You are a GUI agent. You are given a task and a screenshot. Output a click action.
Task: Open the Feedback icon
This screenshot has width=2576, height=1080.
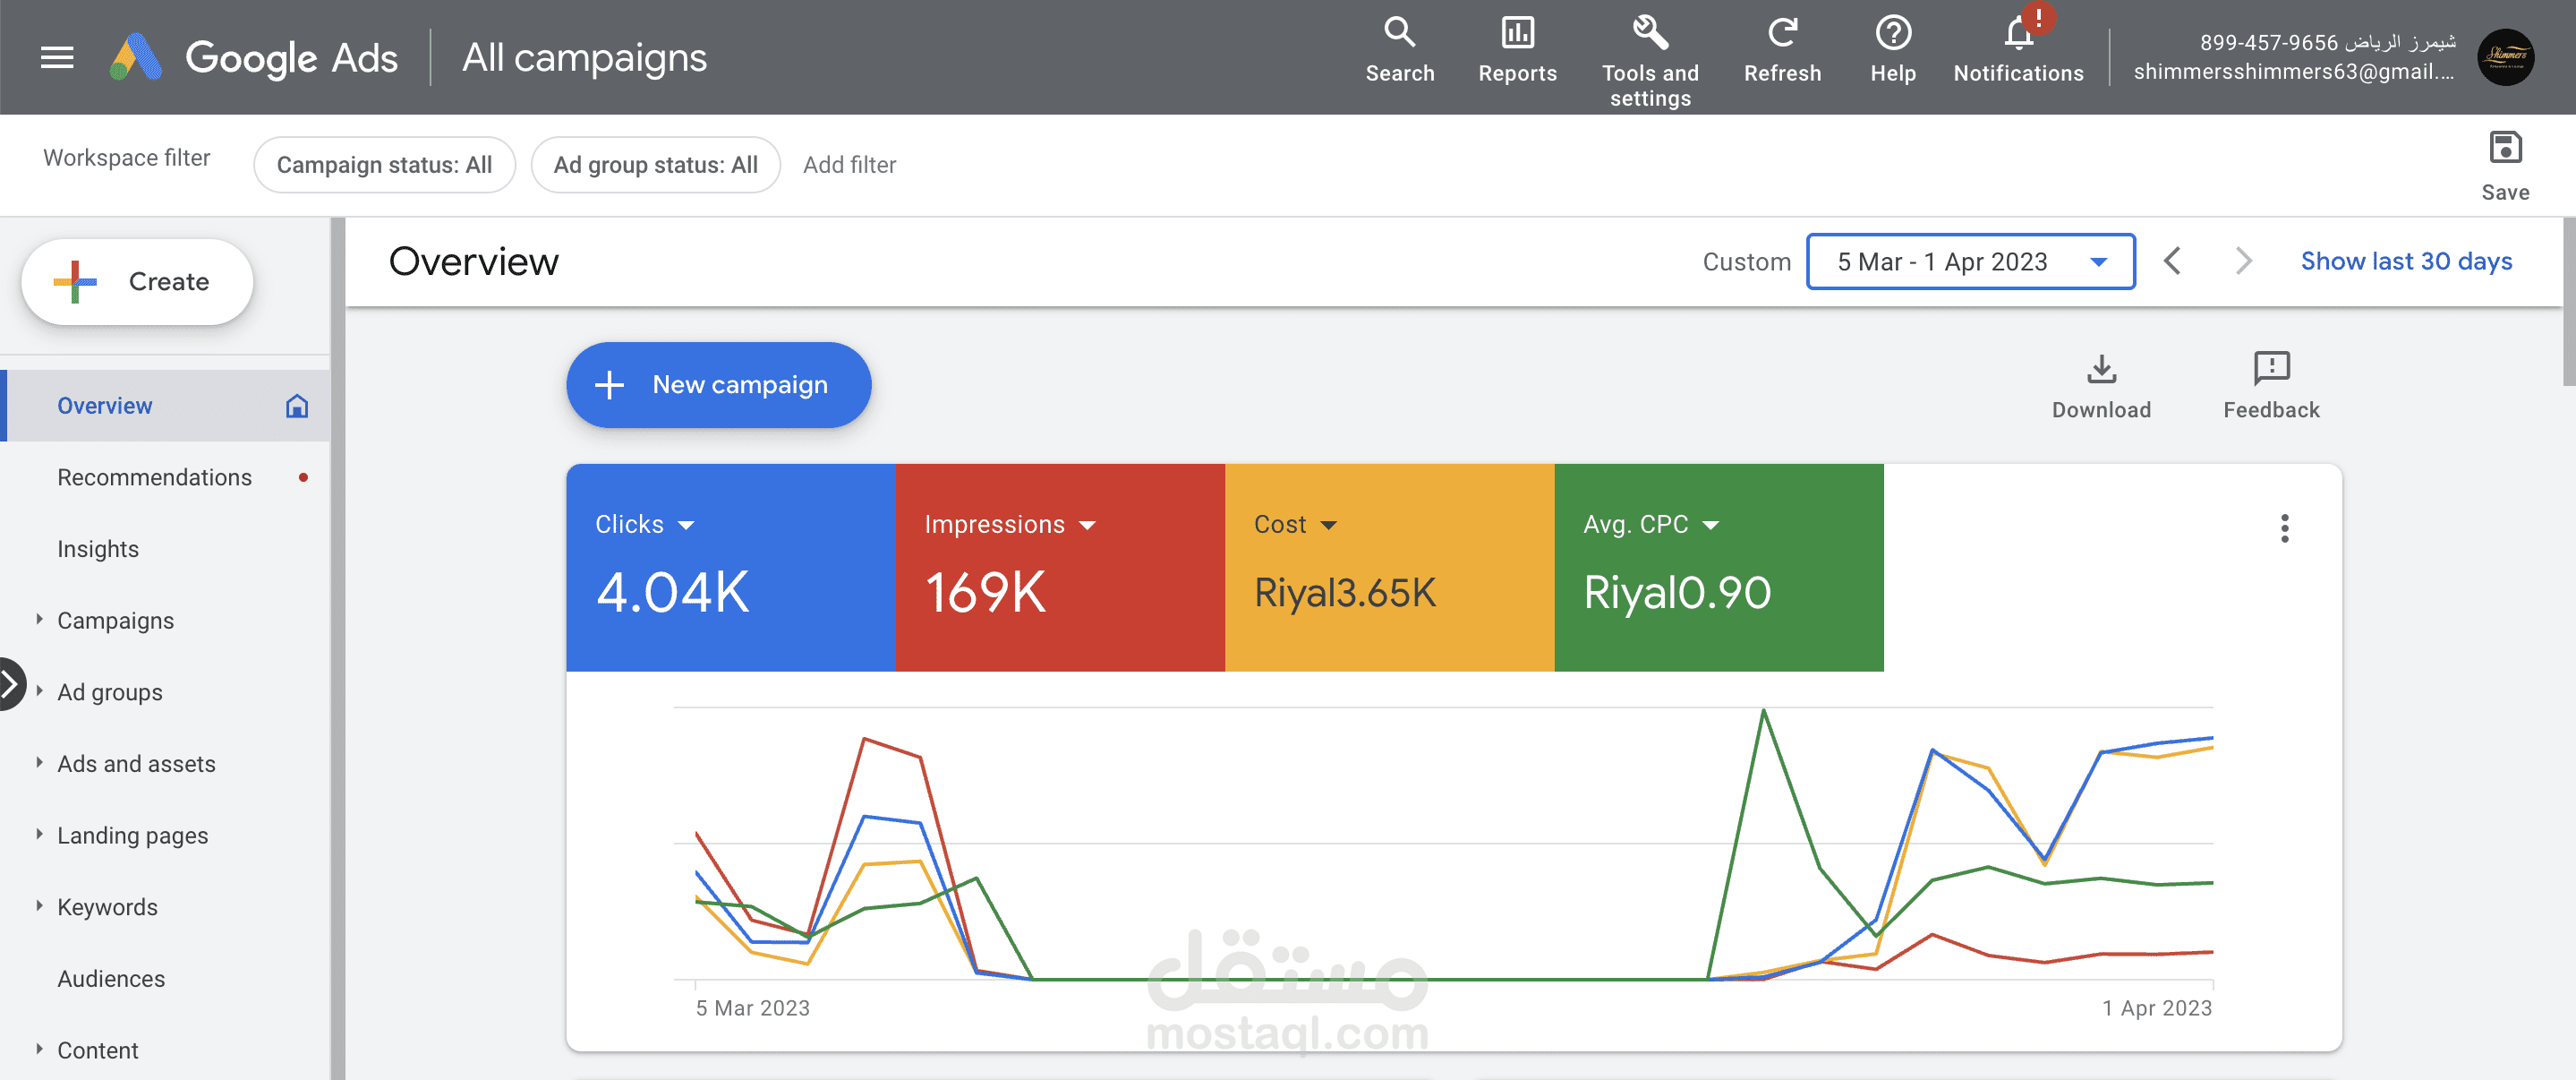pos(2270,367)
